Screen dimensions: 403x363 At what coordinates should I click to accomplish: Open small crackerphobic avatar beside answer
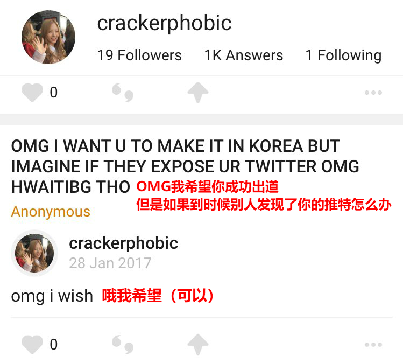point(34,253)
